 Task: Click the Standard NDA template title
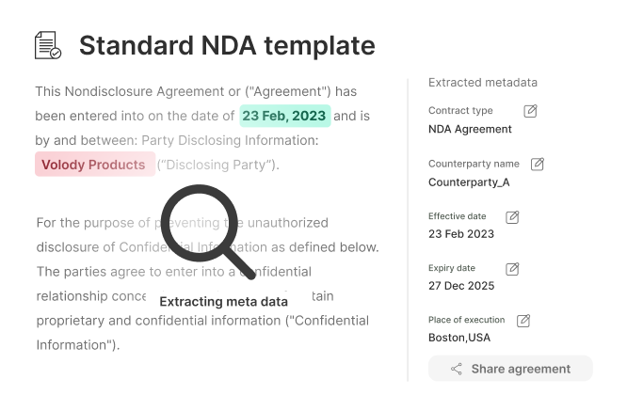coord(227,45)
